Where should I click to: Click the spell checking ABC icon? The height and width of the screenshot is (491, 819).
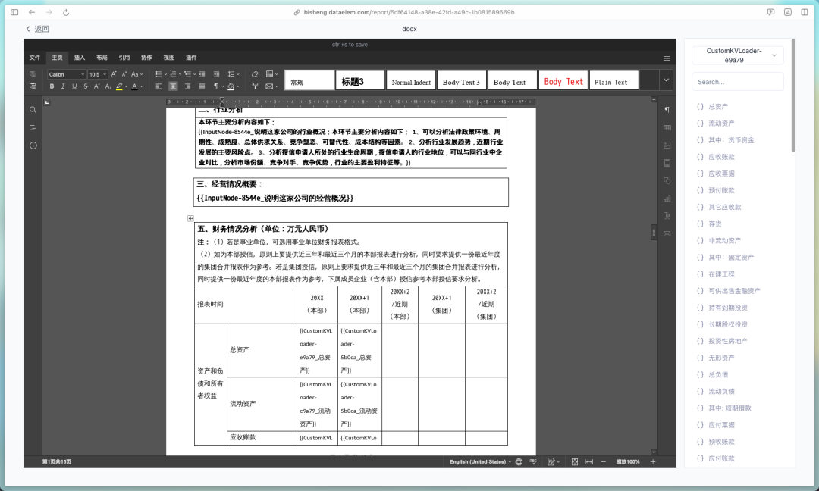tap(533, 461)
